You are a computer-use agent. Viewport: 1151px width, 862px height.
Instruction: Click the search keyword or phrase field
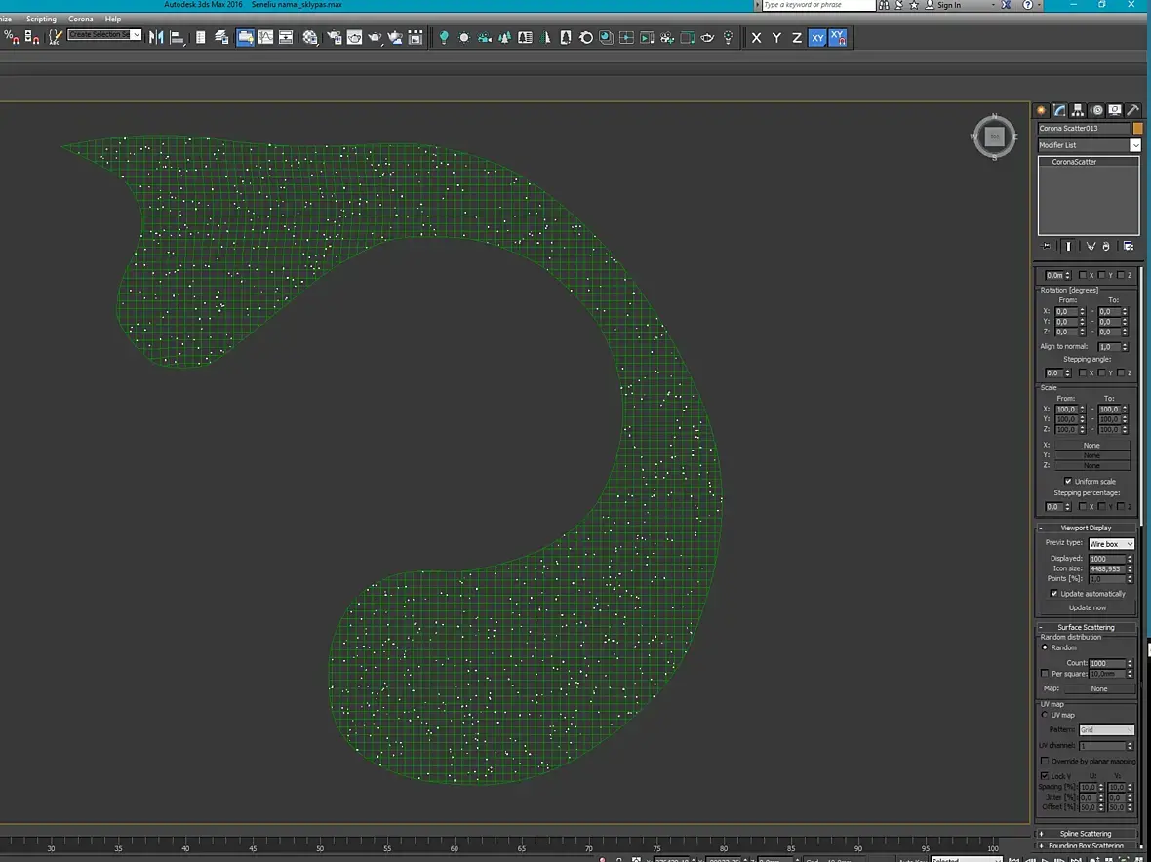[818, 5]
